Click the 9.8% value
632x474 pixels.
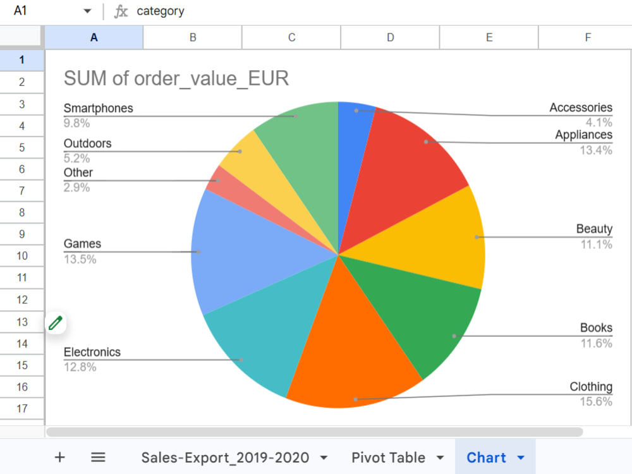click(x=76, y=123)
